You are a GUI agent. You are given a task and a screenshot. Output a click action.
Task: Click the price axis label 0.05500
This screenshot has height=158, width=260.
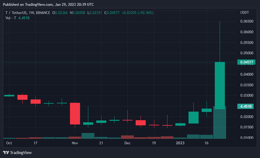[247, 43]
